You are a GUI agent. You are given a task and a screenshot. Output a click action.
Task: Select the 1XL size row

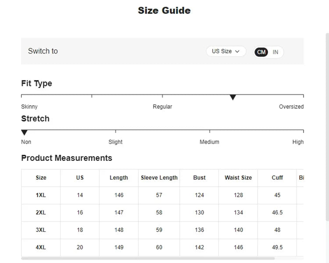[41, 195]
